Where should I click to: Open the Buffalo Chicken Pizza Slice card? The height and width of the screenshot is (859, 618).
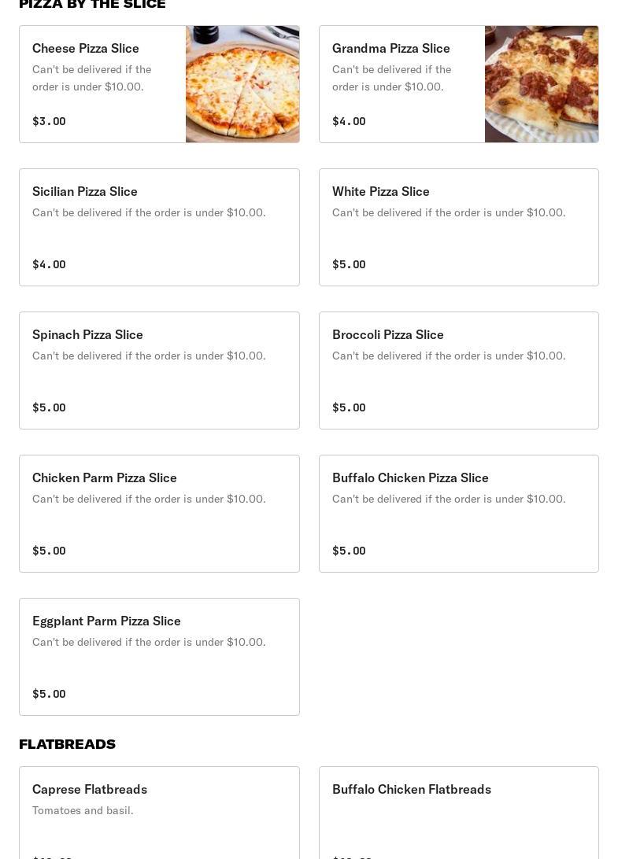point(458,514)
